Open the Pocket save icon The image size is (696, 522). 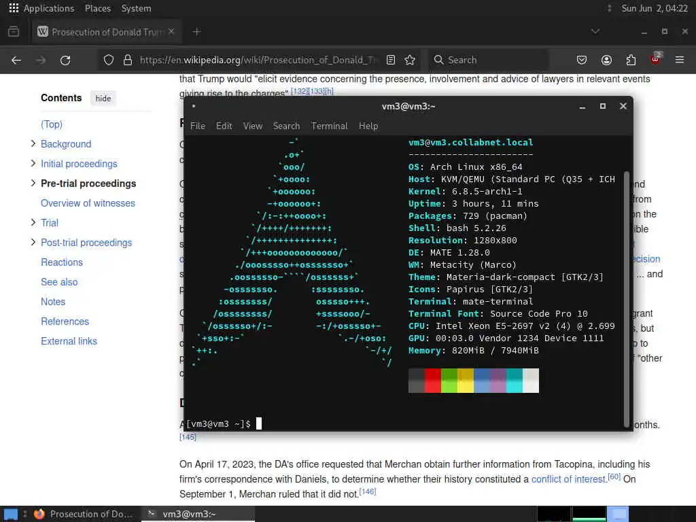(x=582, y=60)
